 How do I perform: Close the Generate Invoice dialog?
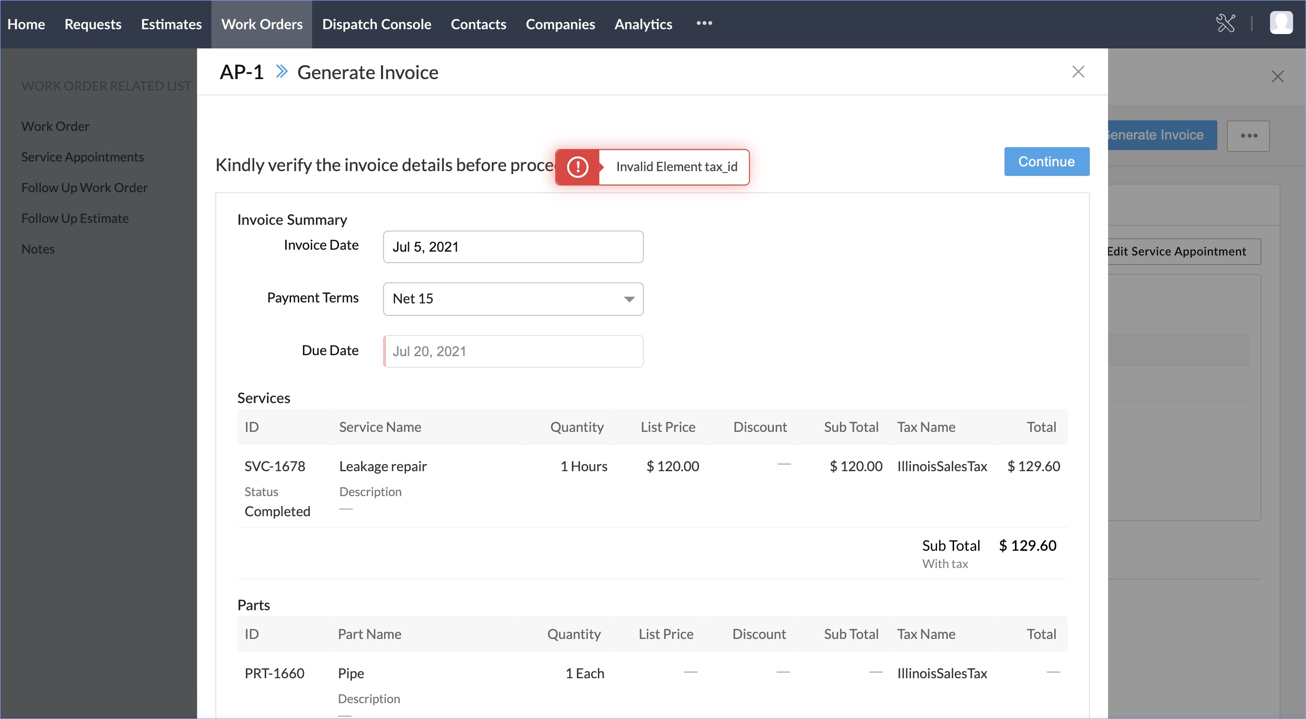[1078, 72]
